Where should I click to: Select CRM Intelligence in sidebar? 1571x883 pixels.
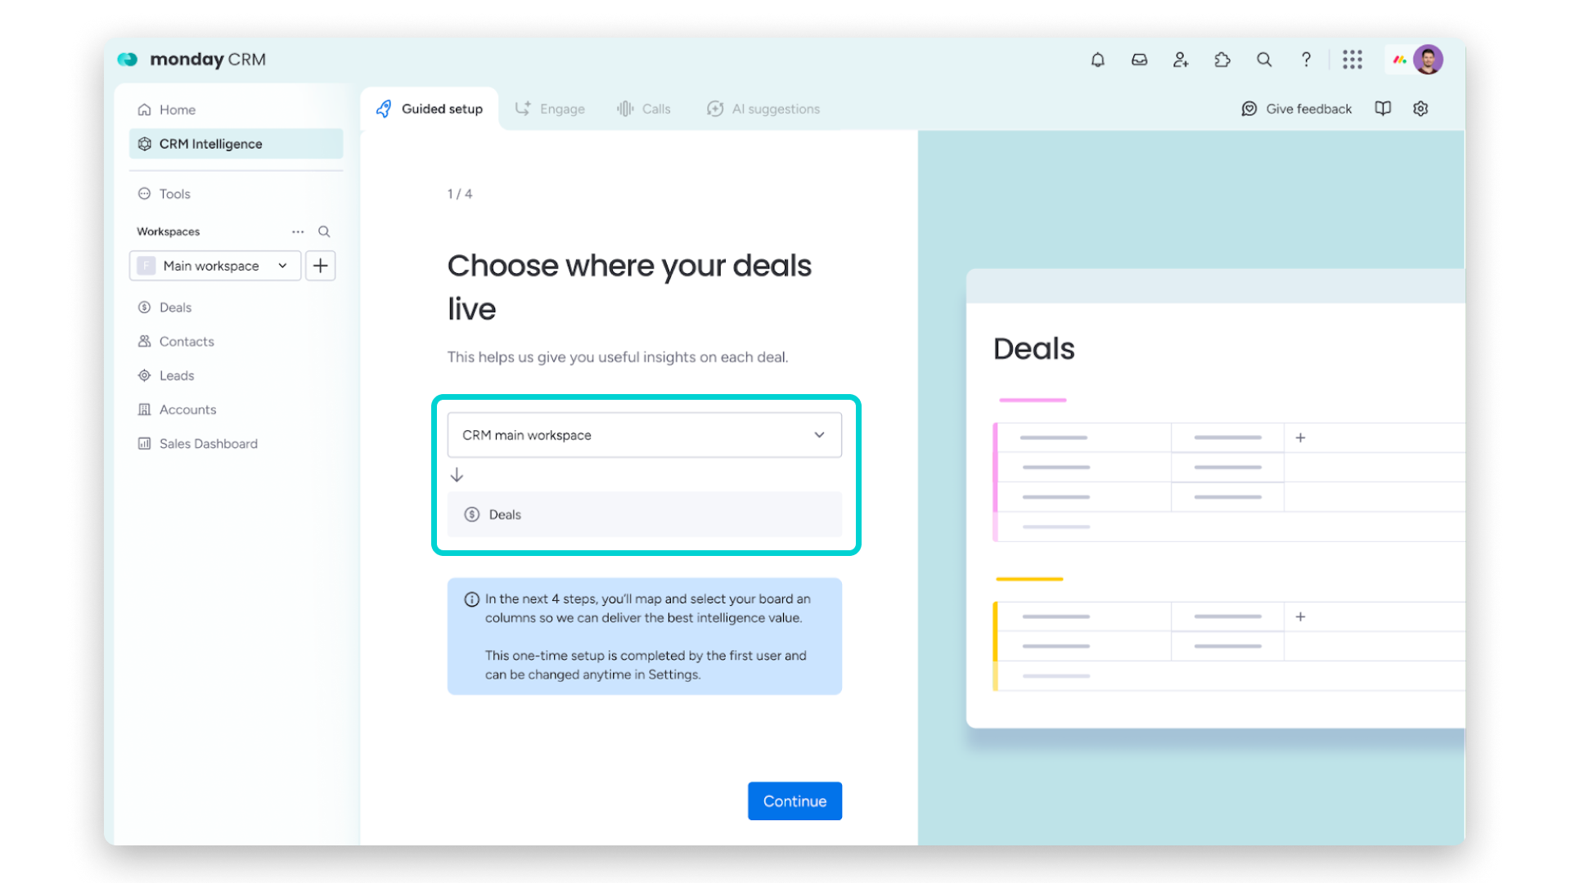pyautogui.click(x=236, y=144)
